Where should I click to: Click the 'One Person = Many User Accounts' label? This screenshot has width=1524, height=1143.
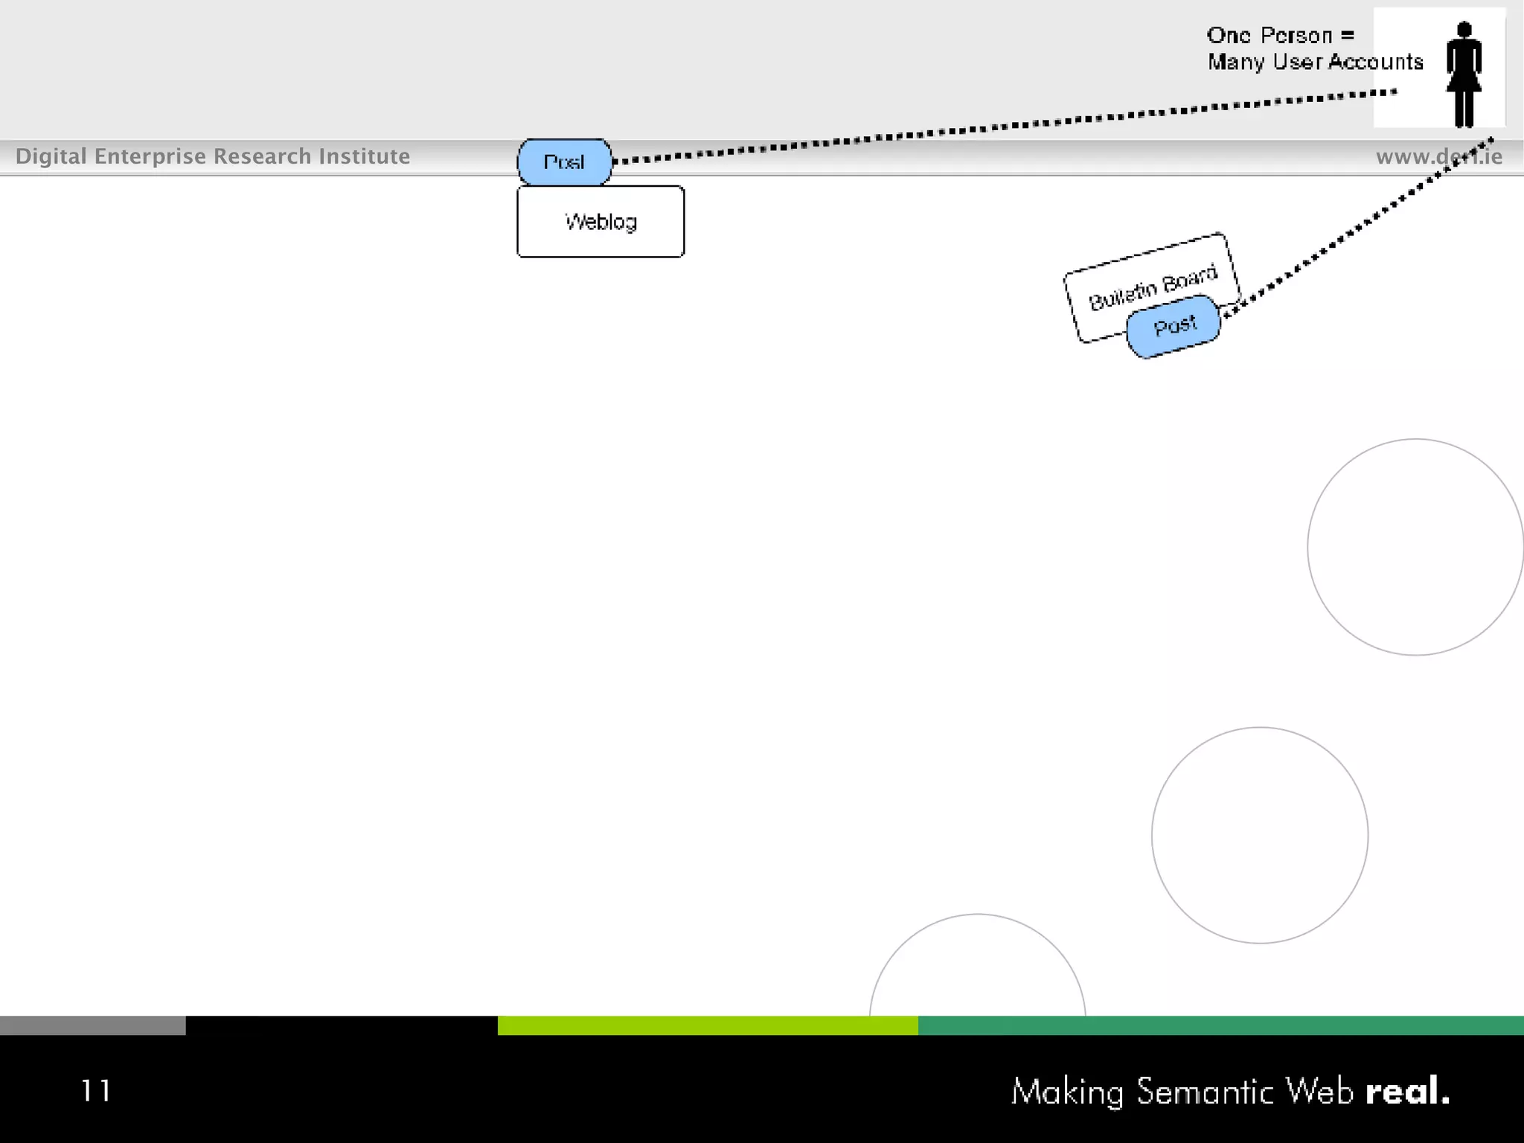[x=1314, y=49]
